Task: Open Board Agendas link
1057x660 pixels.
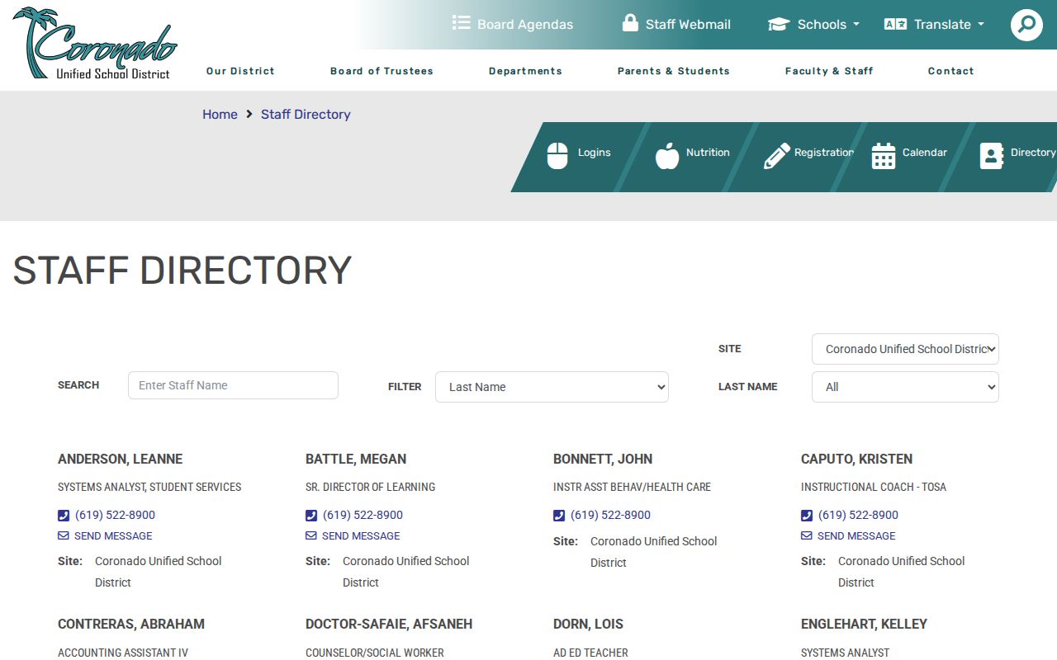Action: (x=513, y=24)
